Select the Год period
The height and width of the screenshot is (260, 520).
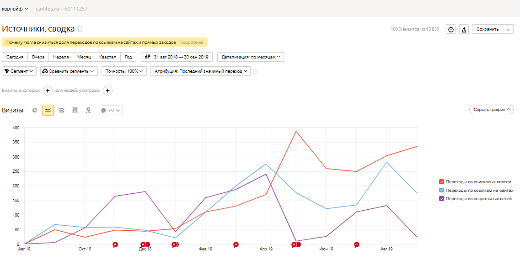tap(129, 57)
